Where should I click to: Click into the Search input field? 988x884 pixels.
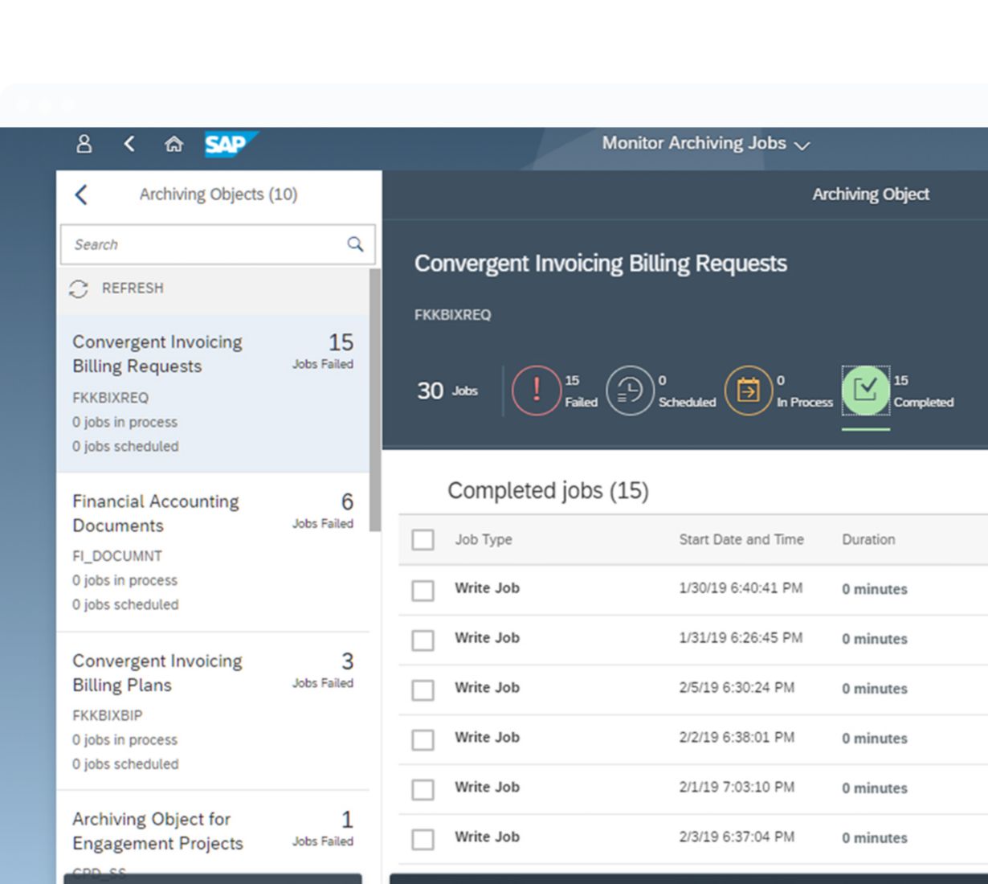click(205, 244)
